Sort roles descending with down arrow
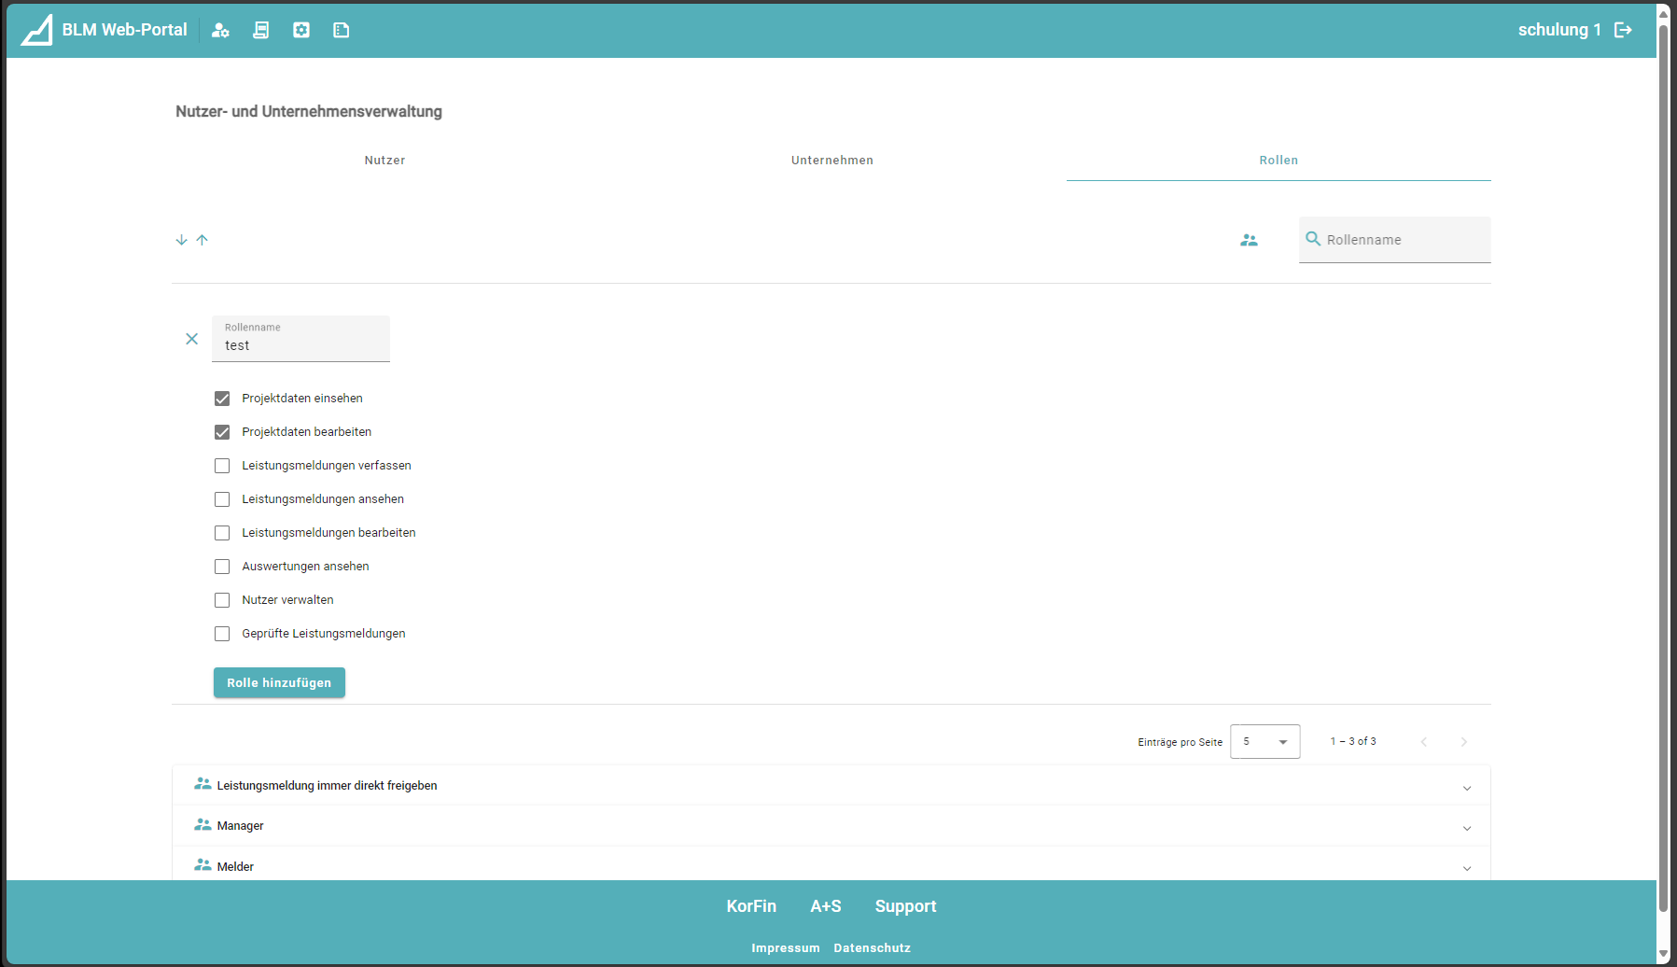 tap(181, 240)
